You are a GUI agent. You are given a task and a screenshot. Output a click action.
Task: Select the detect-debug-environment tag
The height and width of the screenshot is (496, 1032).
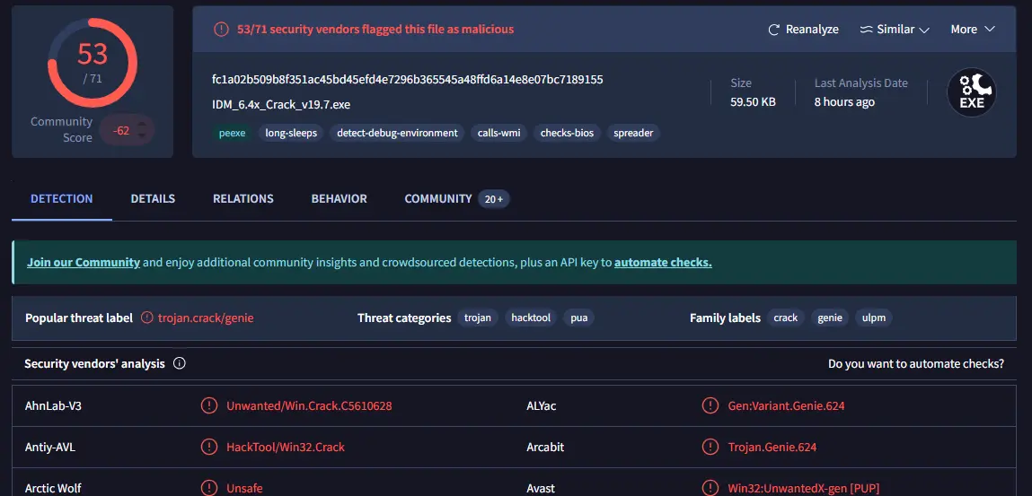pos(398,134)
